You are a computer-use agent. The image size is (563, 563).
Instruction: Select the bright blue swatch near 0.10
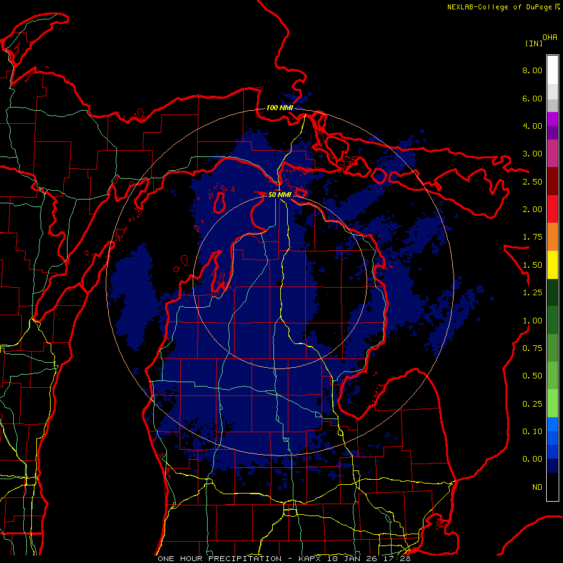[552, 424]
